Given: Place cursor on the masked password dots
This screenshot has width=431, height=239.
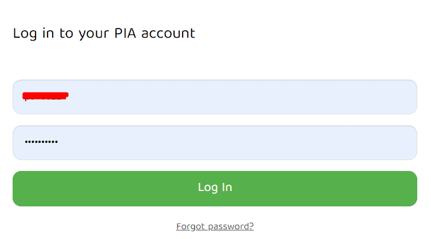Looking at the screenshot, I should coord(41,142).
